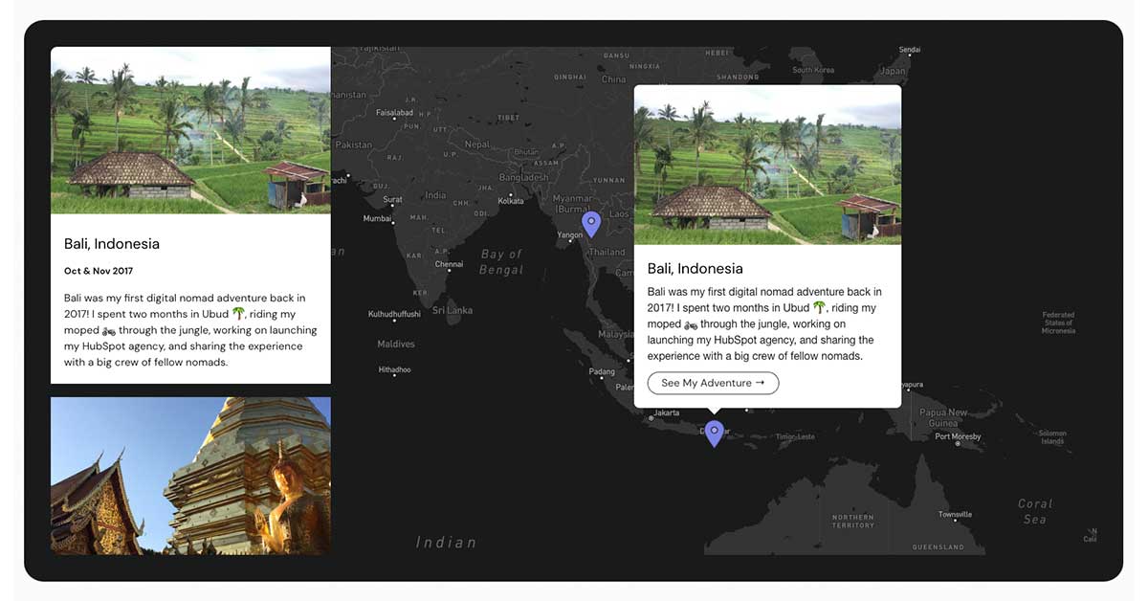Click the Faisalabad marker dot
1148x601 pixels.
pos(394,118)
